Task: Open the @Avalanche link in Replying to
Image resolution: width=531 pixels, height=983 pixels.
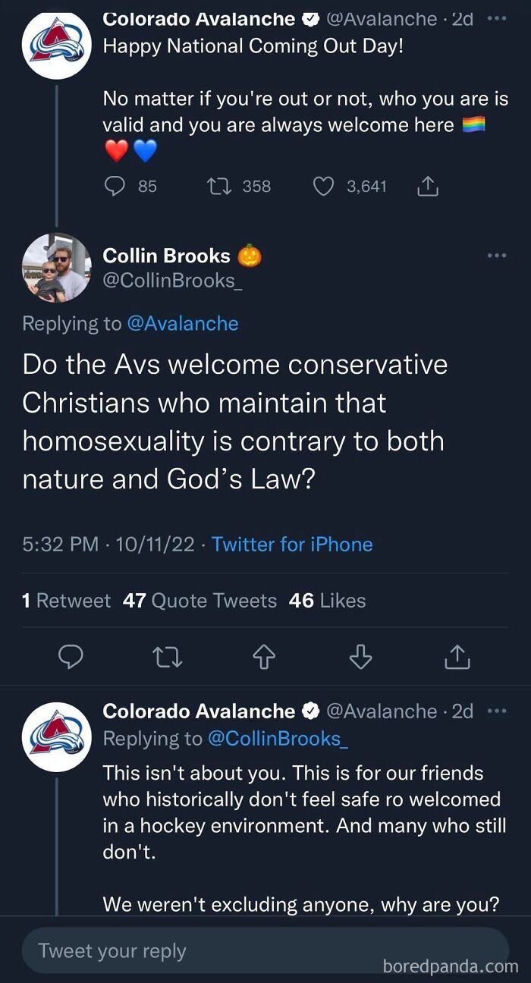Action: [182, 324]
